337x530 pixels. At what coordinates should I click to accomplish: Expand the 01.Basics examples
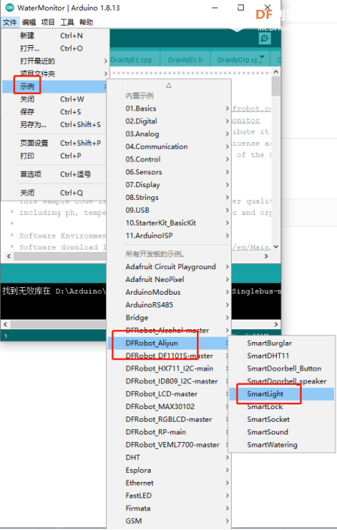coord(169,108)
